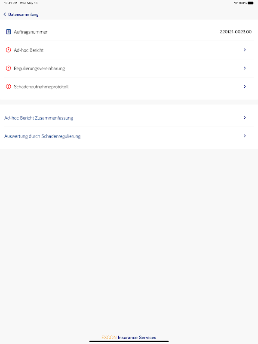The image size is (258, 344).
Task: Expand the Schadenaufnahmeprotokoll row chevron
Action: coord(245,86)
